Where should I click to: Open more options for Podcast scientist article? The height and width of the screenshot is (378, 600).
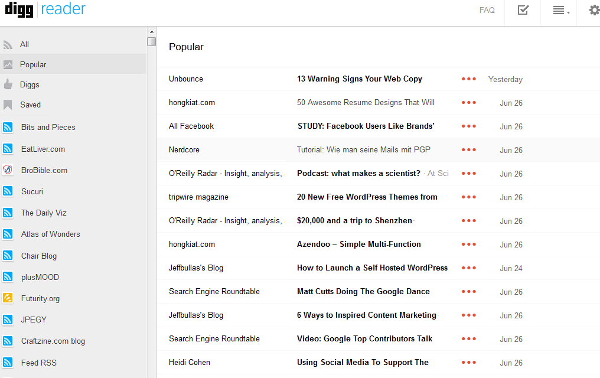pos(469,173)
